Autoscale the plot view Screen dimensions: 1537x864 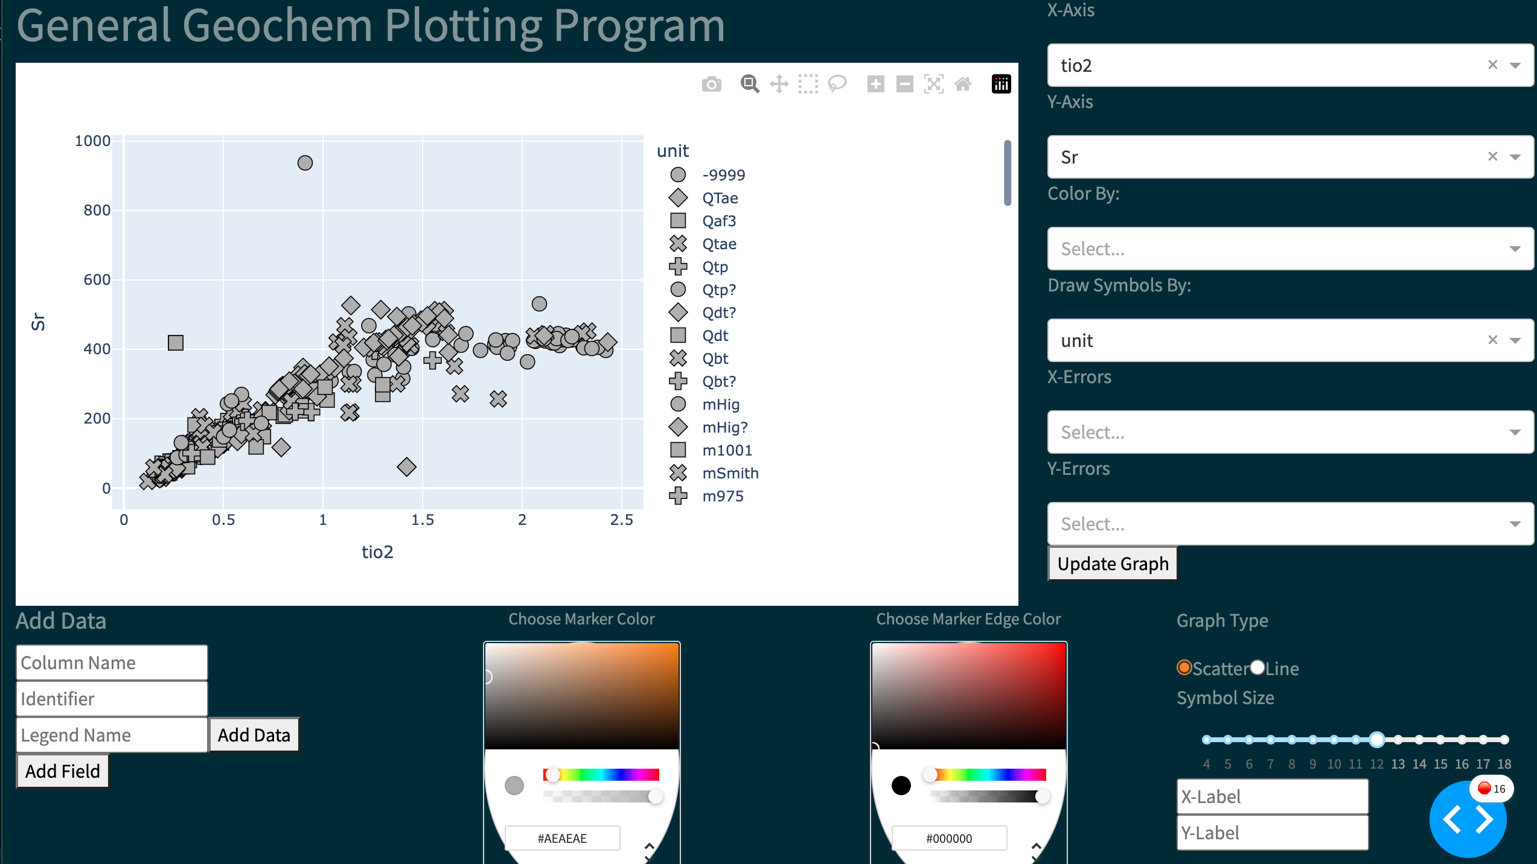tap(933, 84)
